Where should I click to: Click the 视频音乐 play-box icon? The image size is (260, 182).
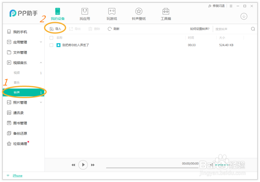pyautogui.click(x=9, y=63)
